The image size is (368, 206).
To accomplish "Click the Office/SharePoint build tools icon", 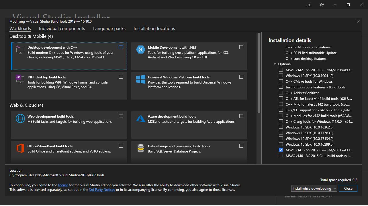I will (20, 148).
